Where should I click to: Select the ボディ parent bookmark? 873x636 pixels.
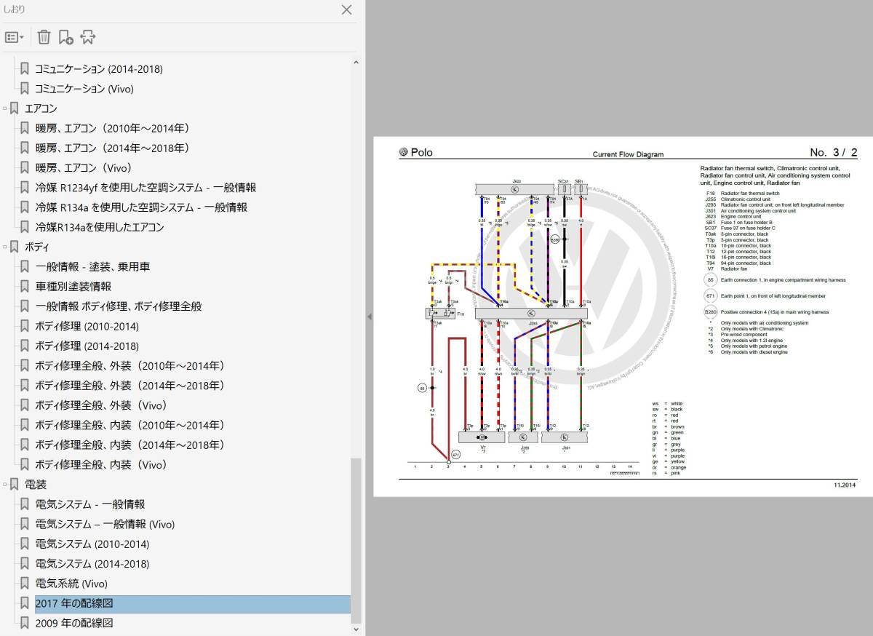(36, 247)
